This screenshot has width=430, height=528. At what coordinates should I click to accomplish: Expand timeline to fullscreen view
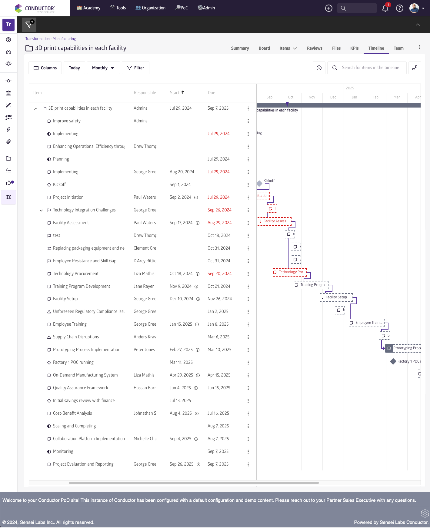pos(415,68)
